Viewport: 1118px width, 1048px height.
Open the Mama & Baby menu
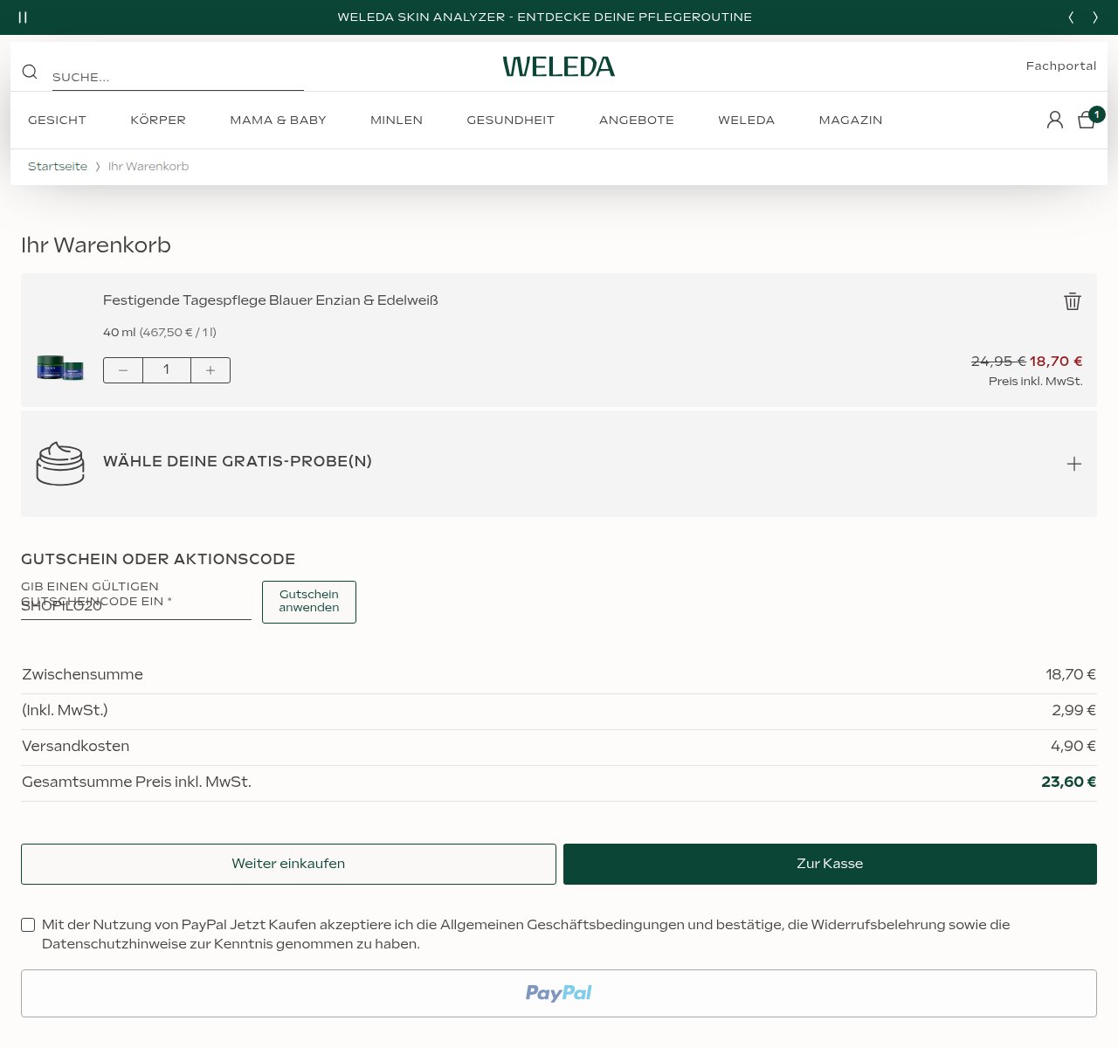[278, 120]
